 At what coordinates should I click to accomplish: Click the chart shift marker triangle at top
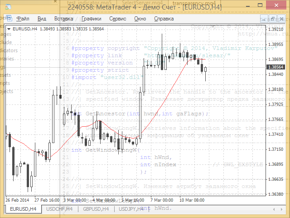[213, 26]
